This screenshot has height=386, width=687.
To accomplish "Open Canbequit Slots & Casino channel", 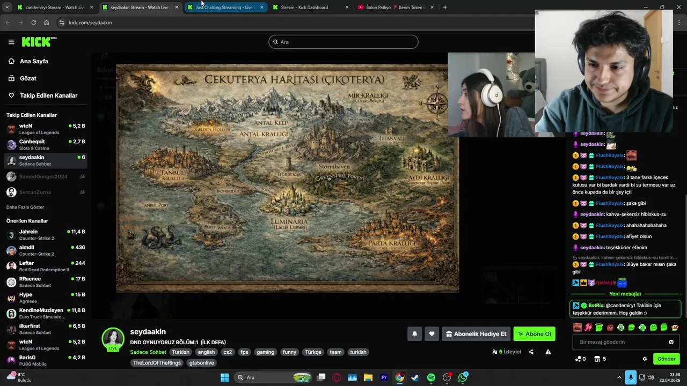I will (46, 145).
